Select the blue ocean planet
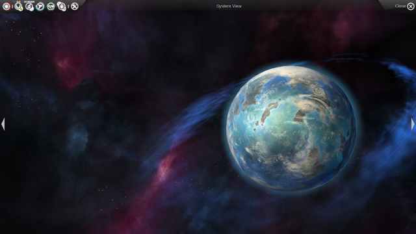Screen dimensions: 416x234 [x=291, y=128]
